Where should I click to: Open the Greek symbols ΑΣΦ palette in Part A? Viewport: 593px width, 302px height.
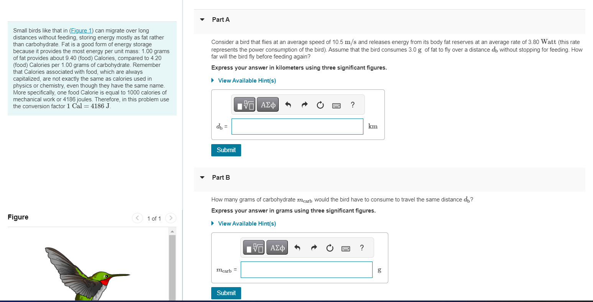[268, 104]
